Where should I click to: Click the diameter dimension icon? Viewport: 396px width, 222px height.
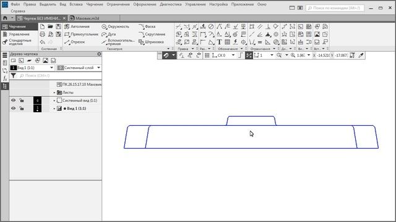click(211, 27)
